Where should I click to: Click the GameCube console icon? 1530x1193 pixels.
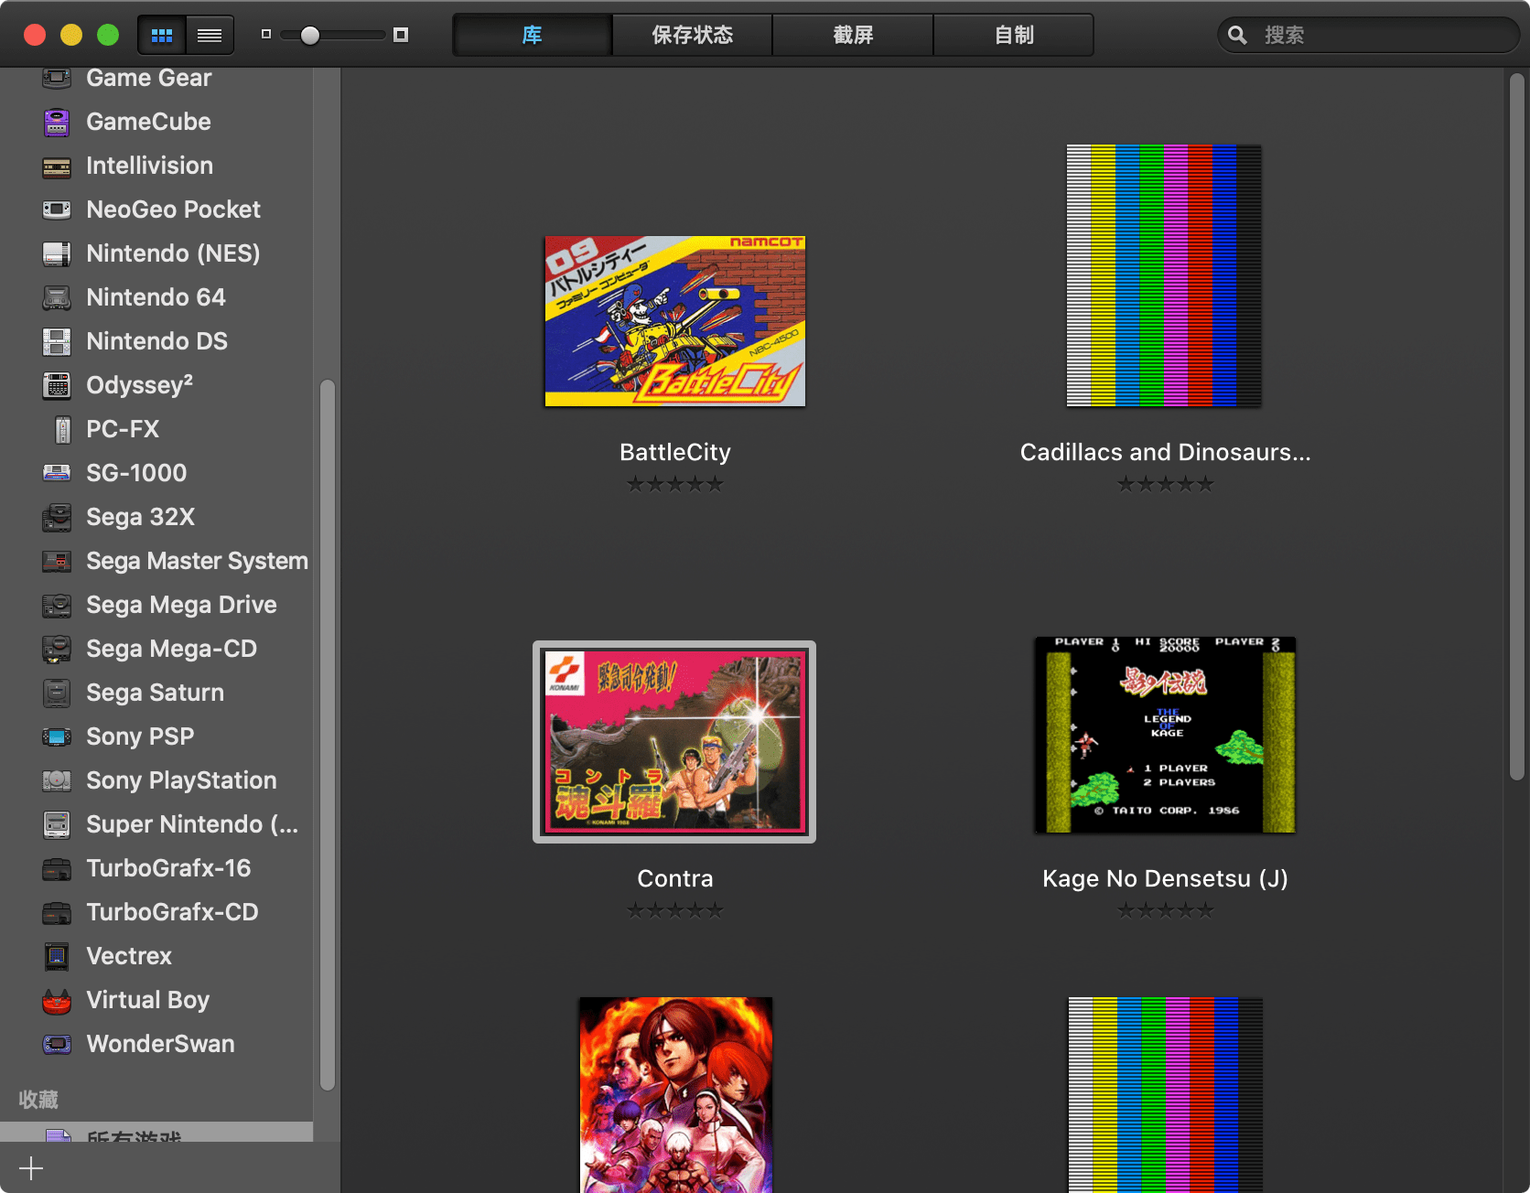point(57,122)
